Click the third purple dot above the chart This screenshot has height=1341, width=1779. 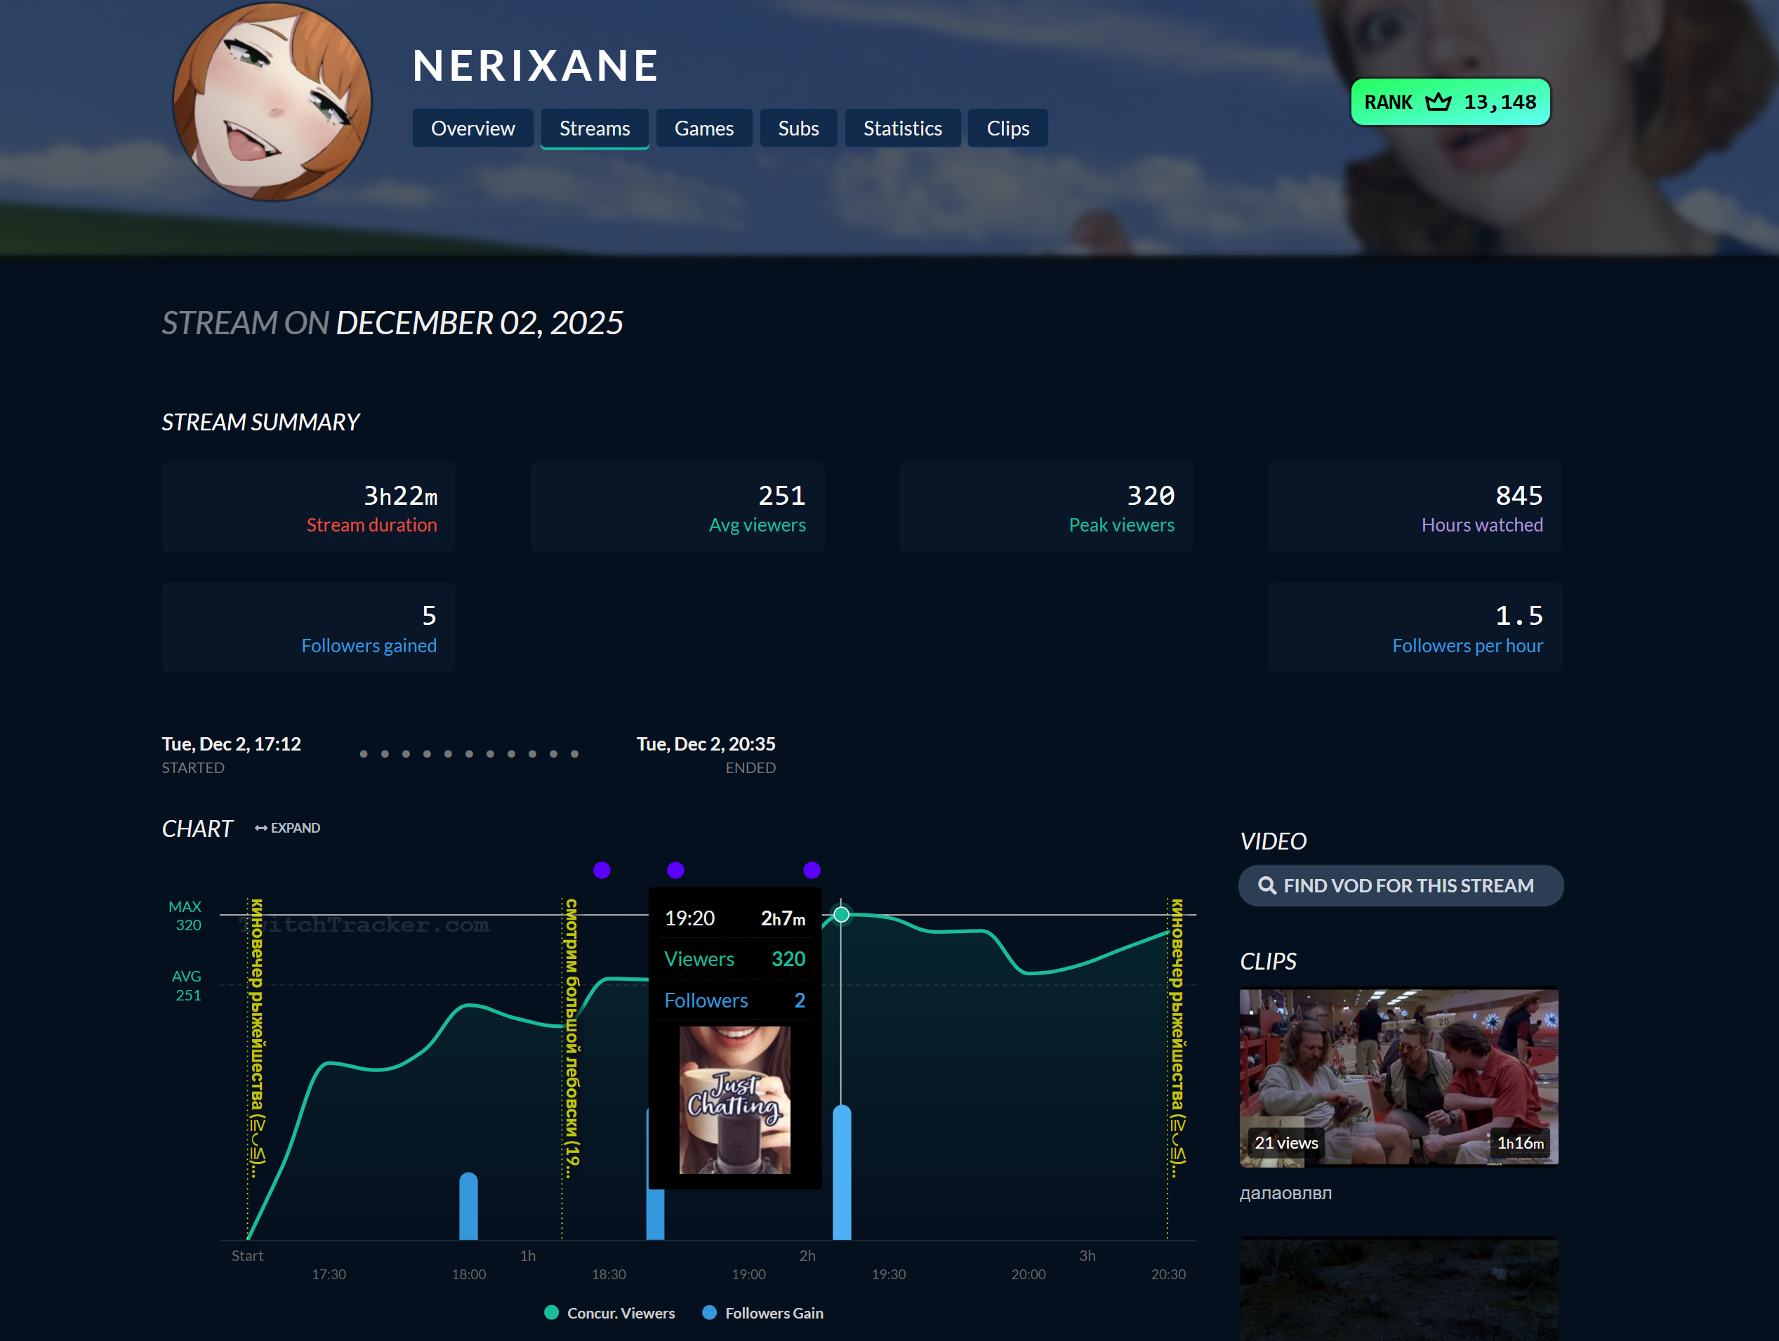coord(812,870)
